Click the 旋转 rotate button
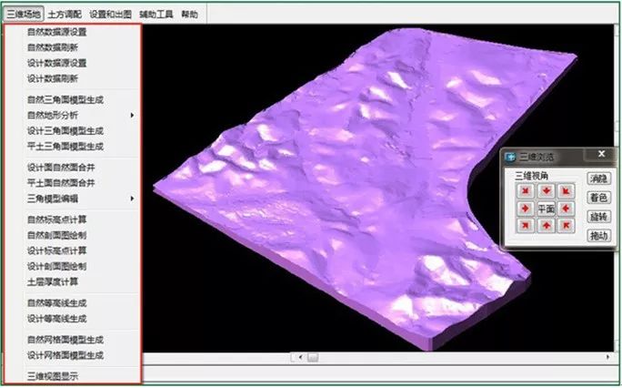 click(598, 217)
